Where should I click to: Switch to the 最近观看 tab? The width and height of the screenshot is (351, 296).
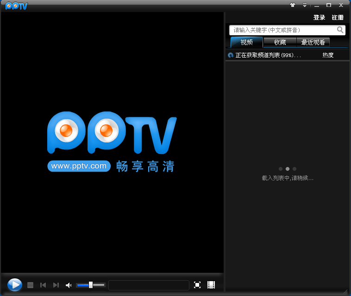[313, 42]
